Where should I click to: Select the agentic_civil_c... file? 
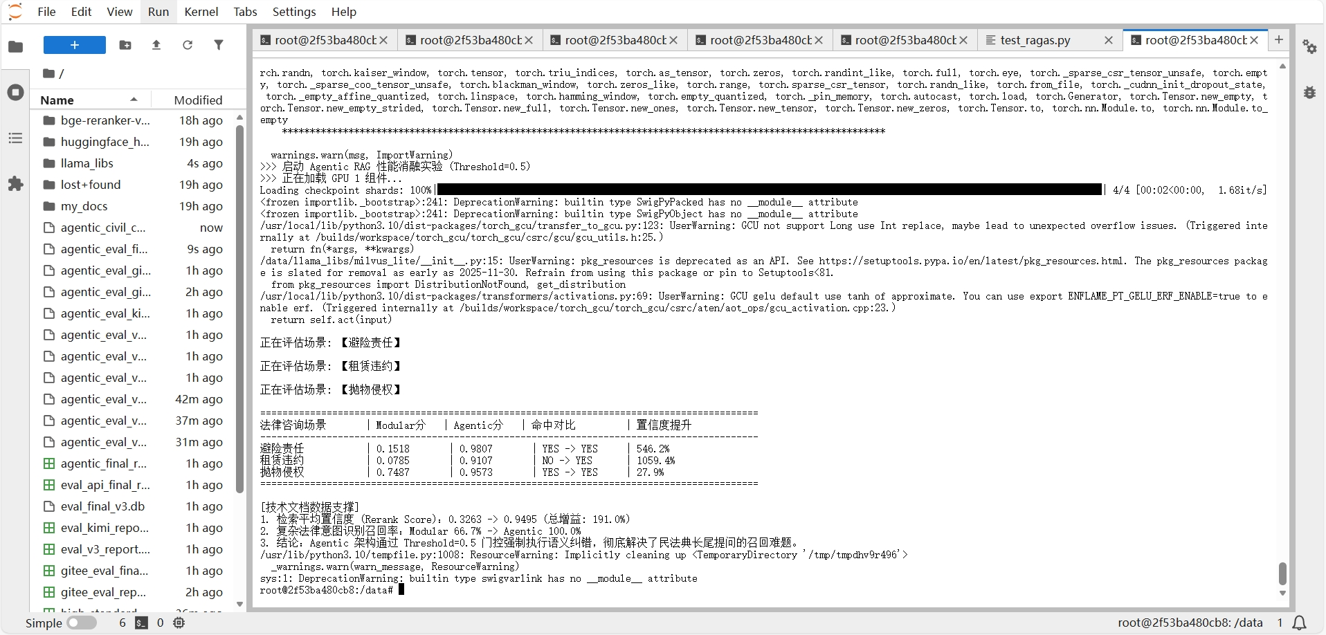133,228
